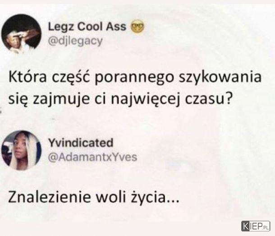Click the word 'Która' in the first tweet
This screenshot has width=275, height=236.
27,77
